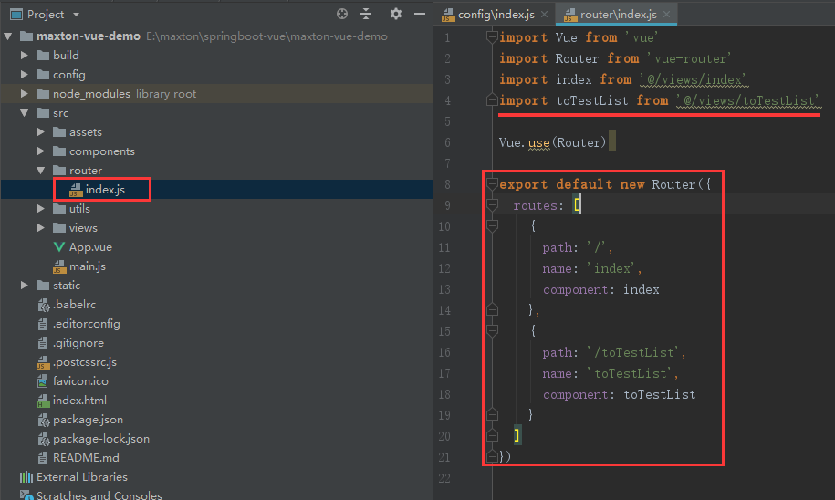
Task: Fold the first route object at line 10
Action: click(x=492, y=226)
